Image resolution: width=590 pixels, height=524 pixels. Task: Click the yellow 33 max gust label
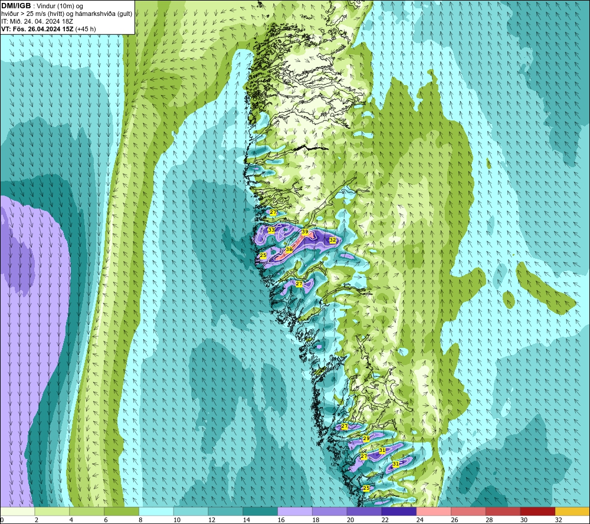click(x=271, y=230)
